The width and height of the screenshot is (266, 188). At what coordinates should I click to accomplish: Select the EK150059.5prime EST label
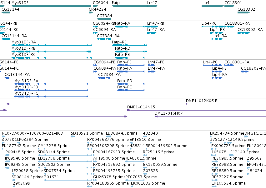160,165
